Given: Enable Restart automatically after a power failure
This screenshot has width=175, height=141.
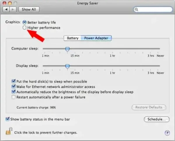Looking at the screenshot, I should [13, 97].
